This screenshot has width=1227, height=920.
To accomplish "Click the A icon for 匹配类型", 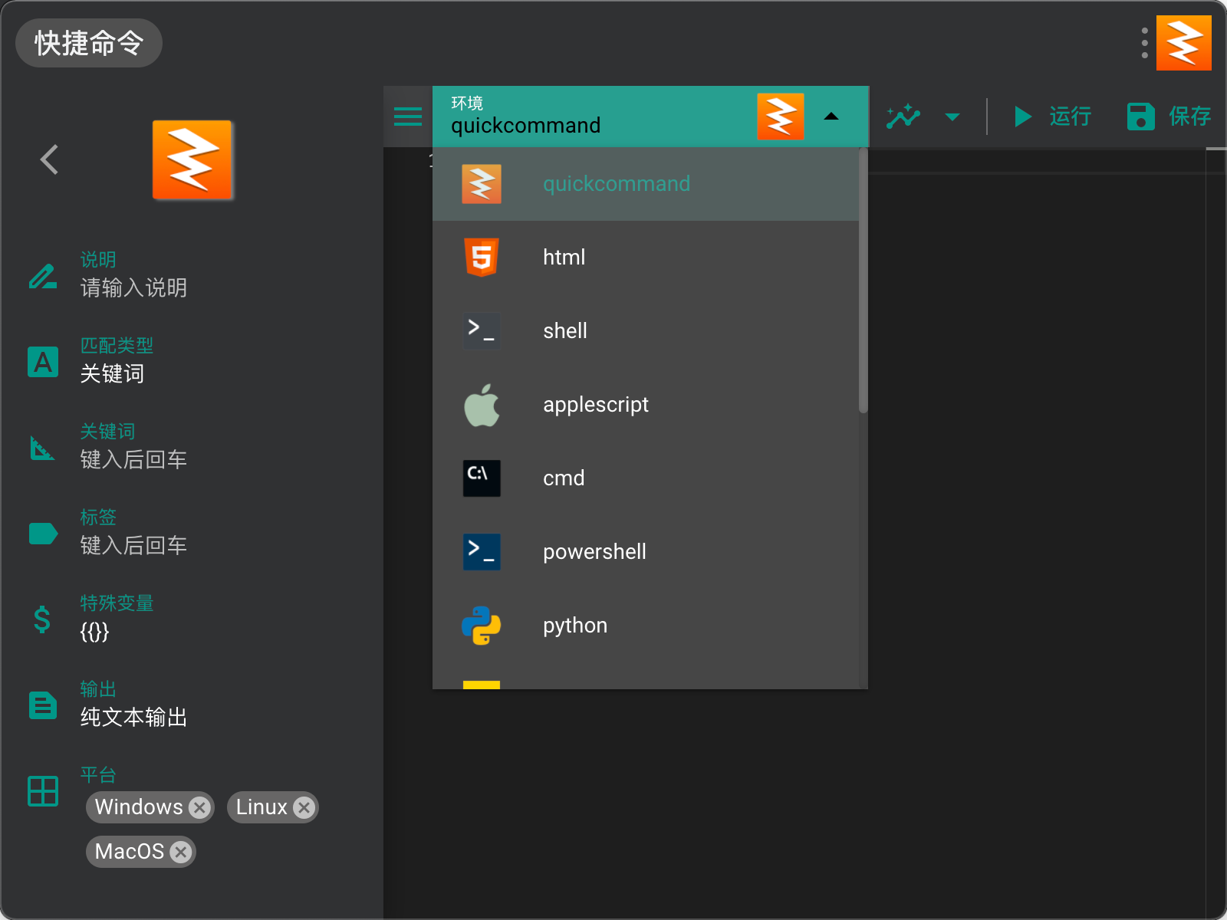I will point(43,362).
